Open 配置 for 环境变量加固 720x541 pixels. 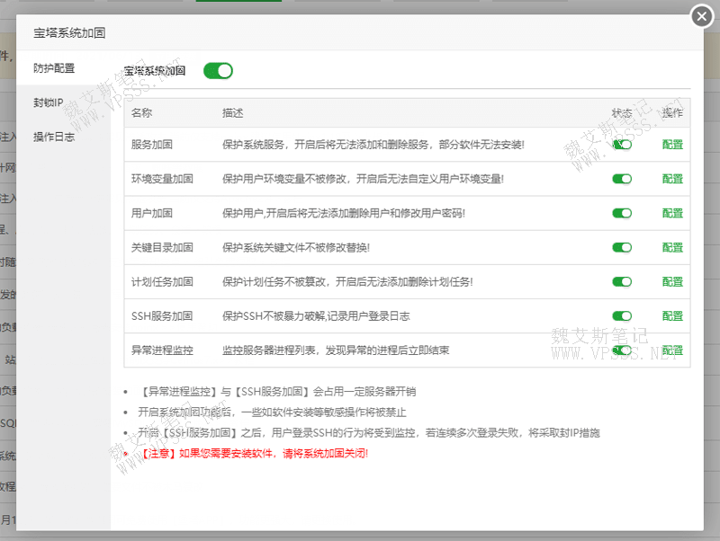672,179
